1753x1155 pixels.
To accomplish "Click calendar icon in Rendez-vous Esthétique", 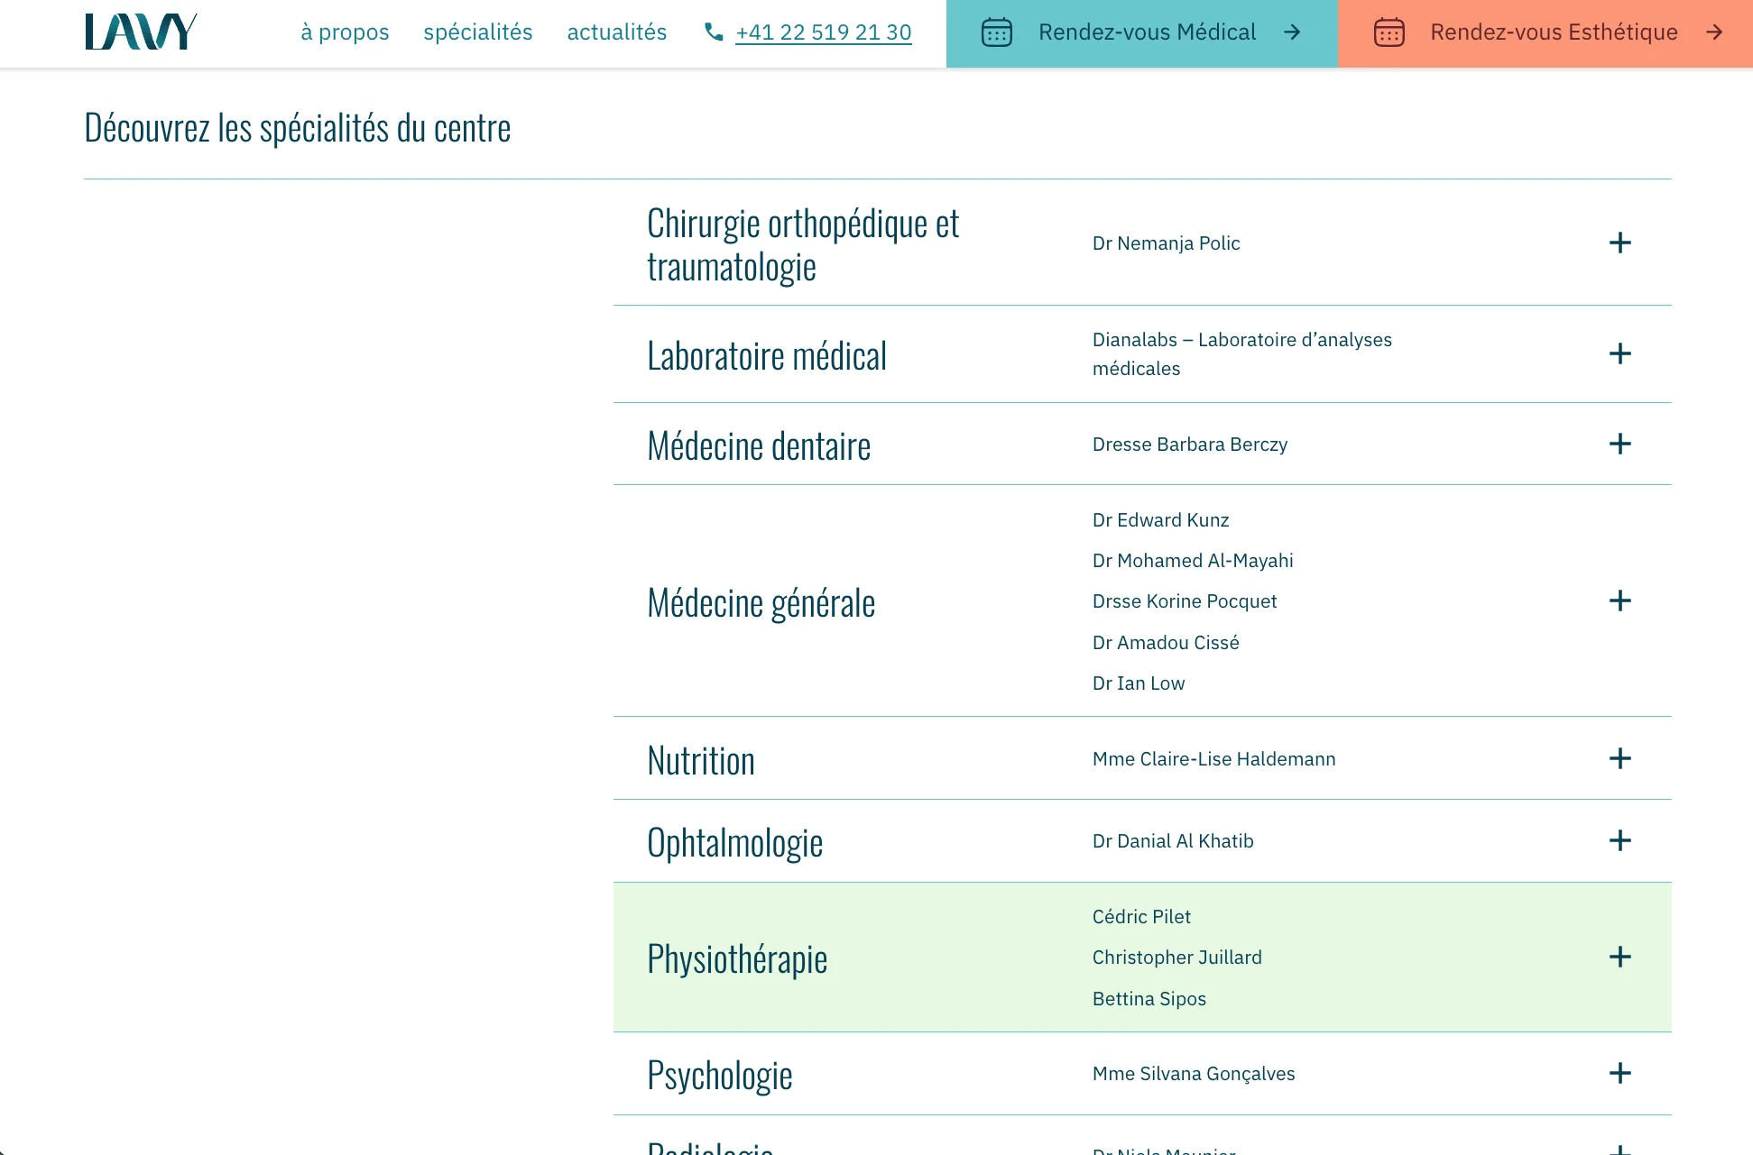I will pos(1389,32).
